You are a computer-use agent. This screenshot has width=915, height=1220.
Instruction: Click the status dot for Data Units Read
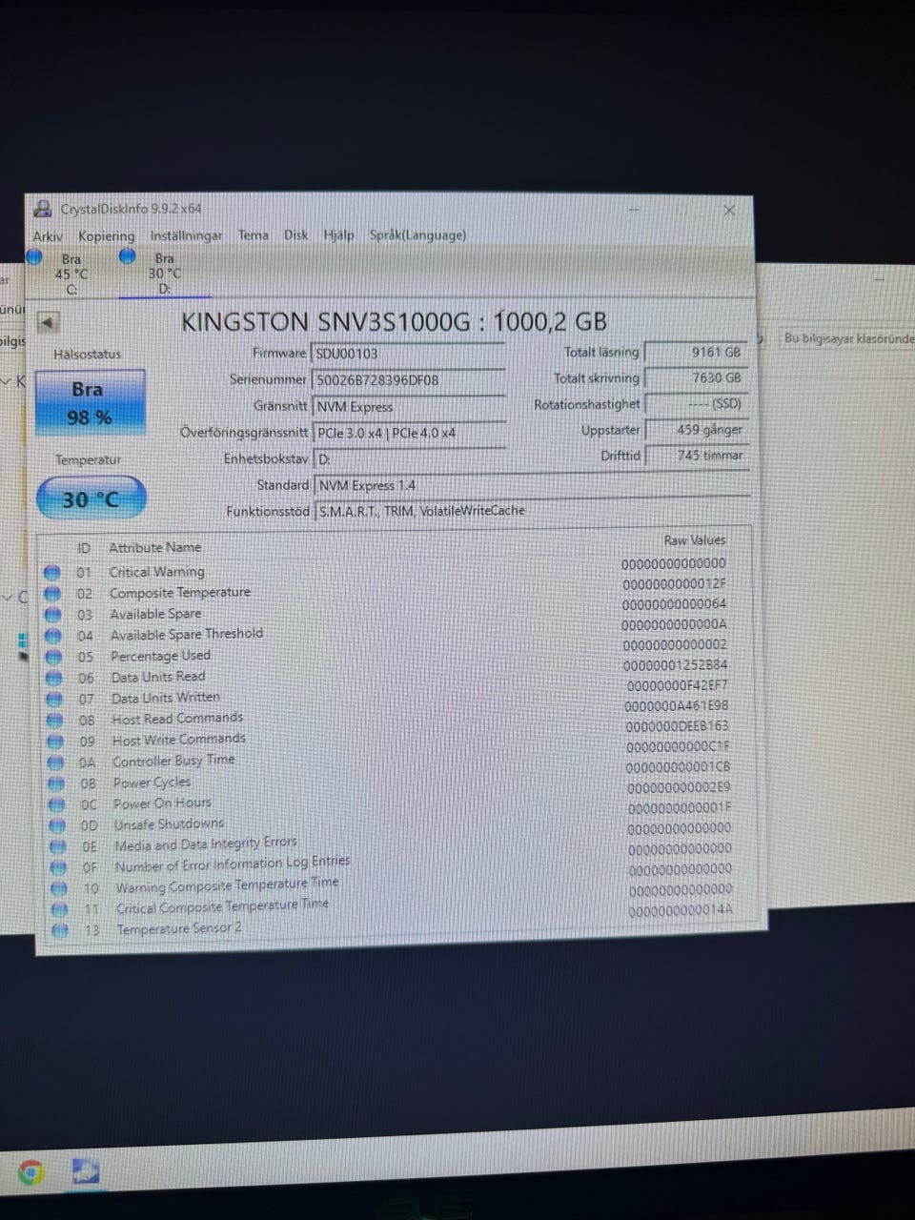pos(54,678)
